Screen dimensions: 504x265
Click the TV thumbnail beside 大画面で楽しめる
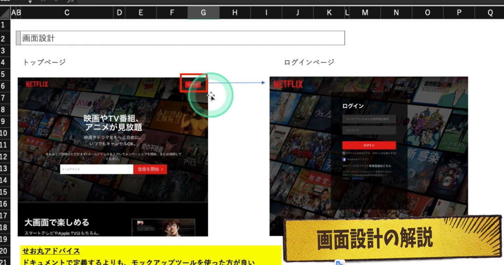point(164,227)
